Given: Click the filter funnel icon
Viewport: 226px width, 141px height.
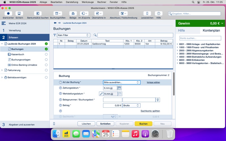Looking at the screenshot, I should 55,35.
